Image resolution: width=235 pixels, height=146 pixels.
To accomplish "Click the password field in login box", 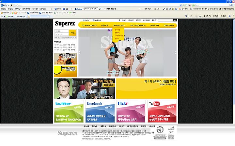I will click(x=62, y=34).
